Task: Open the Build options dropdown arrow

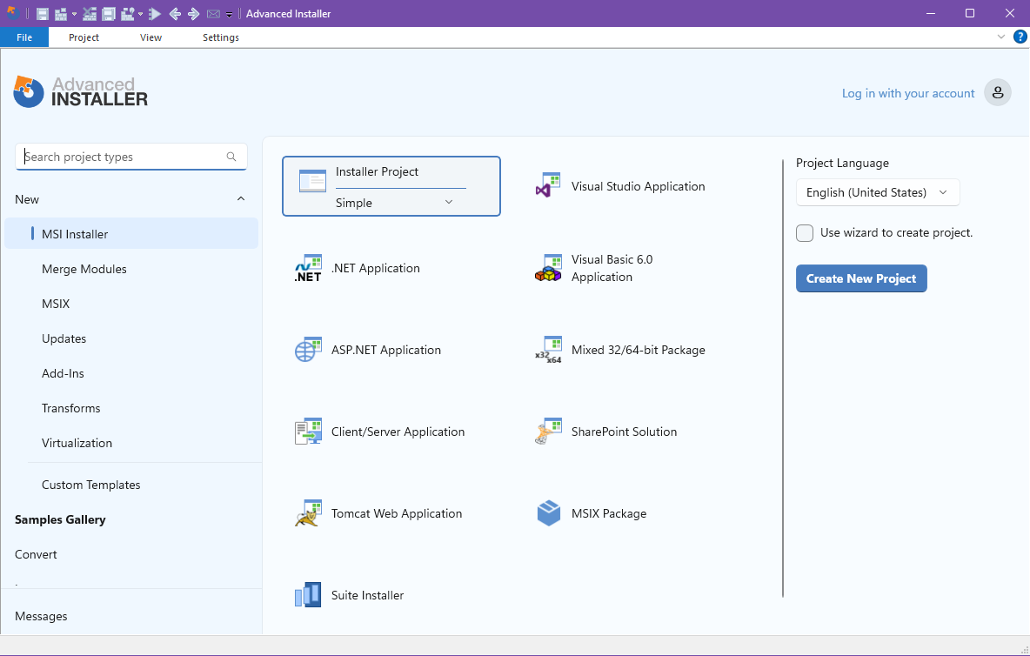Action: [x=74, y=14]
